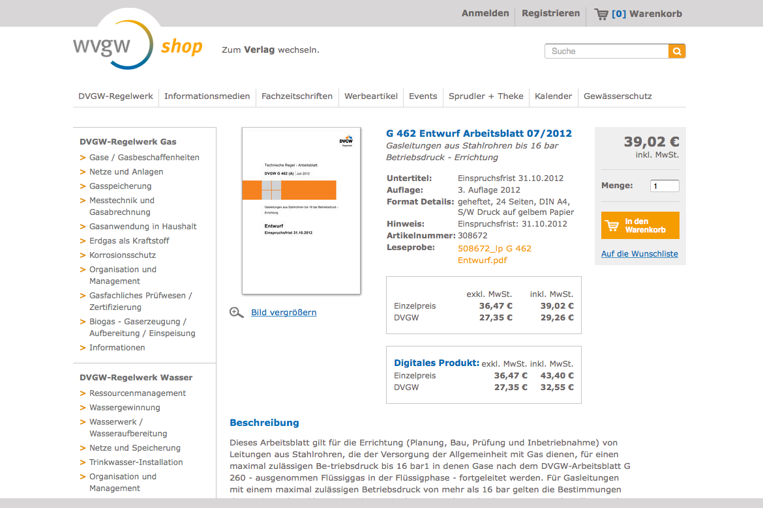Select Erdgas als Kraftstoff category
763x508 pixels.
[129, 240]
